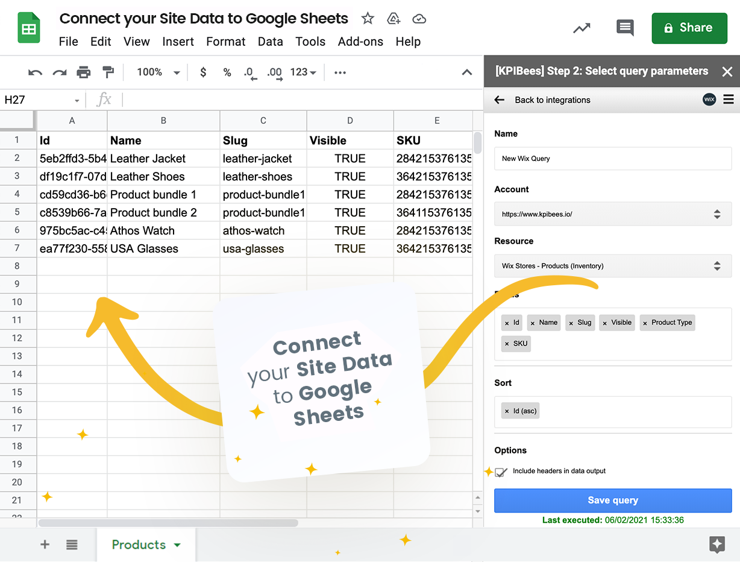This screenshot has height=562, width=740.
Task: Remove the Name field tag
Action: pos(533,323)
